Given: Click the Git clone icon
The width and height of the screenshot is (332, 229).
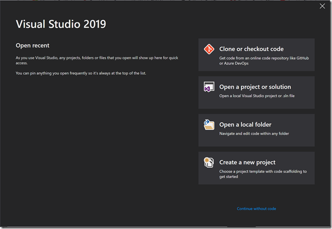Looking at the screenshot, I should click(209, 49).
